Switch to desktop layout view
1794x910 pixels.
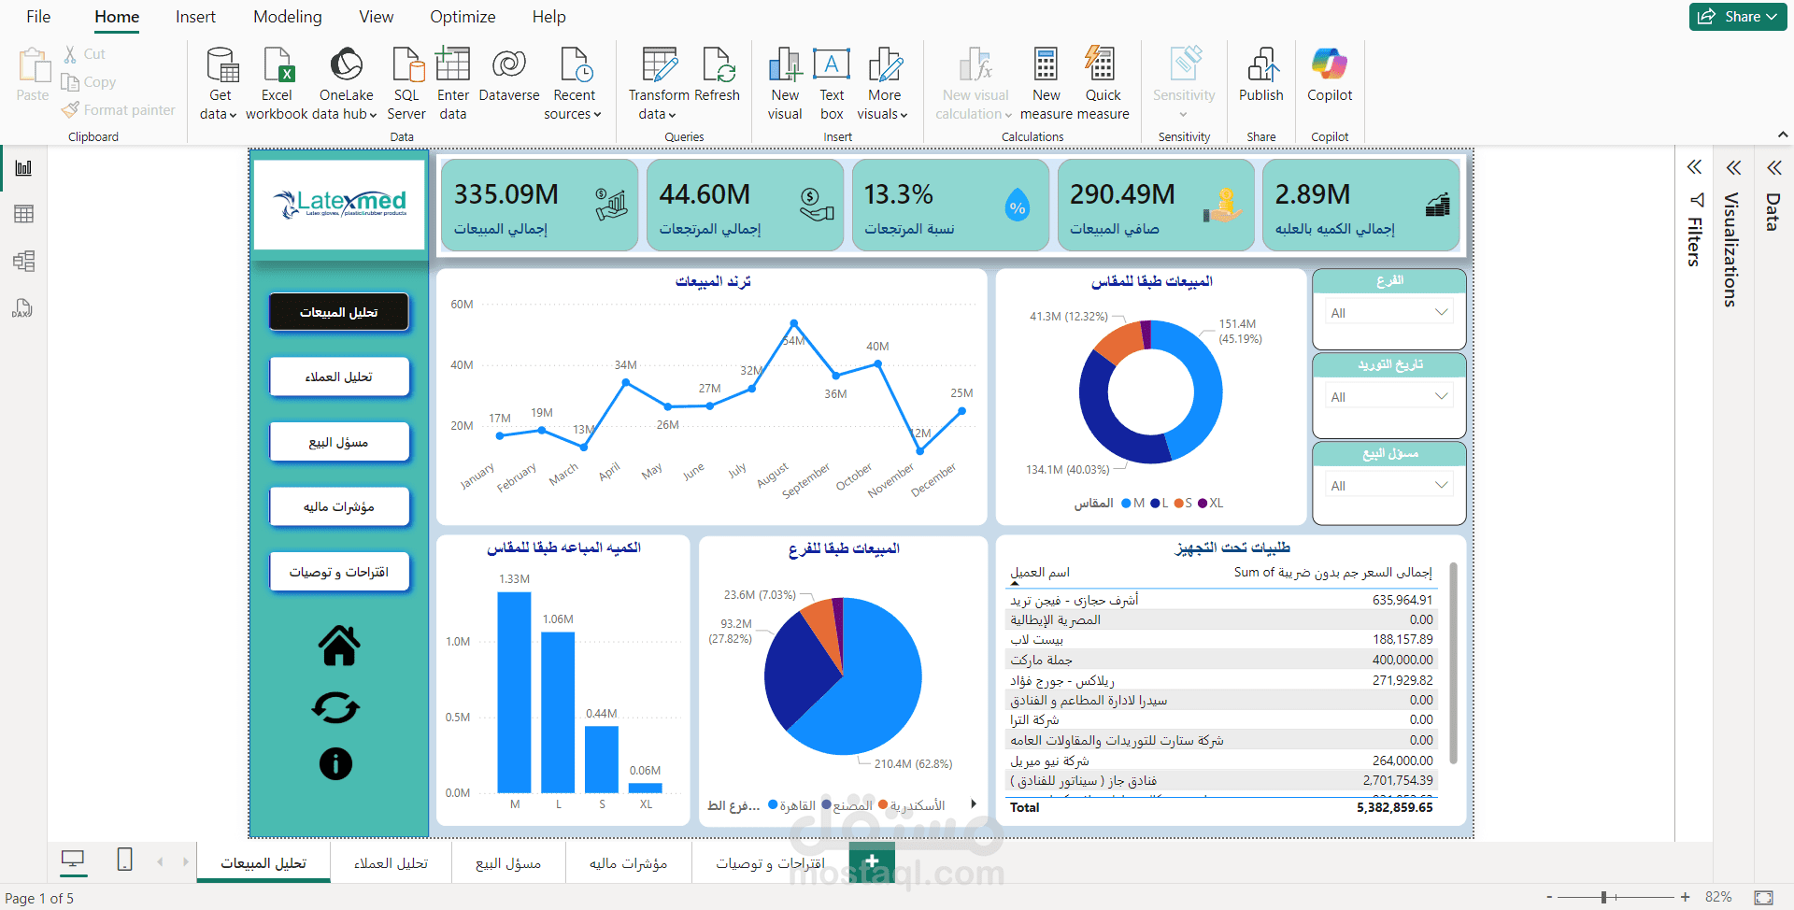[73, 859]
